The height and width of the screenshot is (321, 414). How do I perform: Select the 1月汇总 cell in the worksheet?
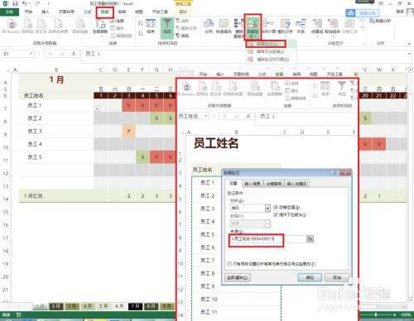[x=56, y=196]
